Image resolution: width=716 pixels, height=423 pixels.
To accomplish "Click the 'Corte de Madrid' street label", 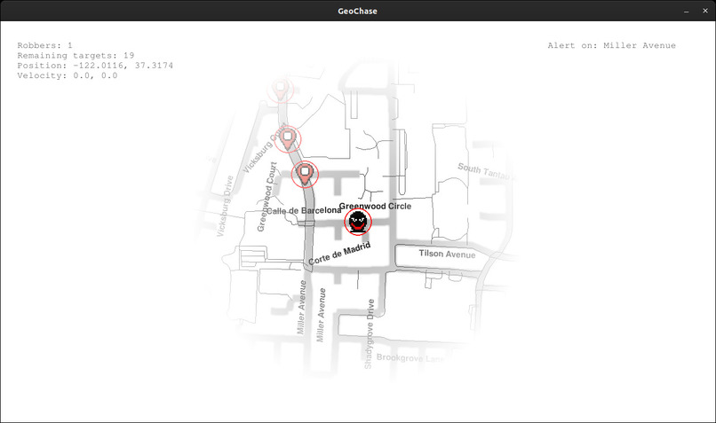I will [x=339, y=254].
